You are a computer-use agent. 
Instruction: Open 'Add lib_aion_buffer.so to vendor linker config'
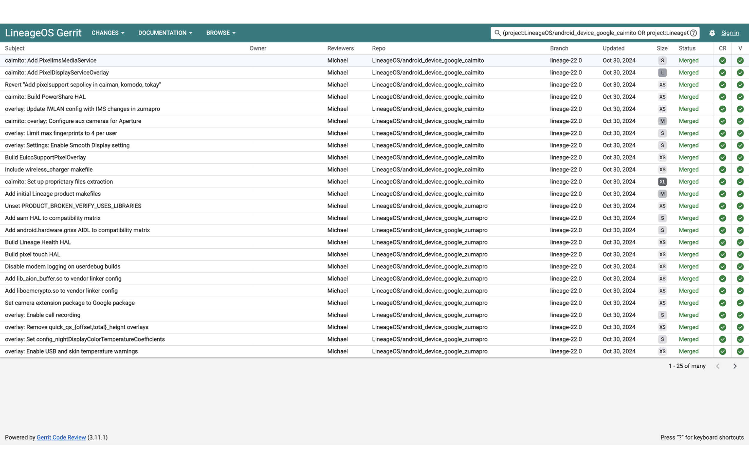click(63, 278)
